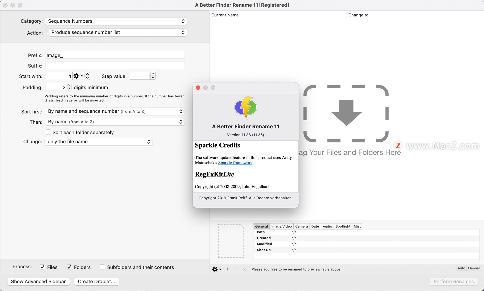The height and width of the screenshot is (291, 484).
Task: Switch to the Image/Video tab
Action: [x=281, y=226]
